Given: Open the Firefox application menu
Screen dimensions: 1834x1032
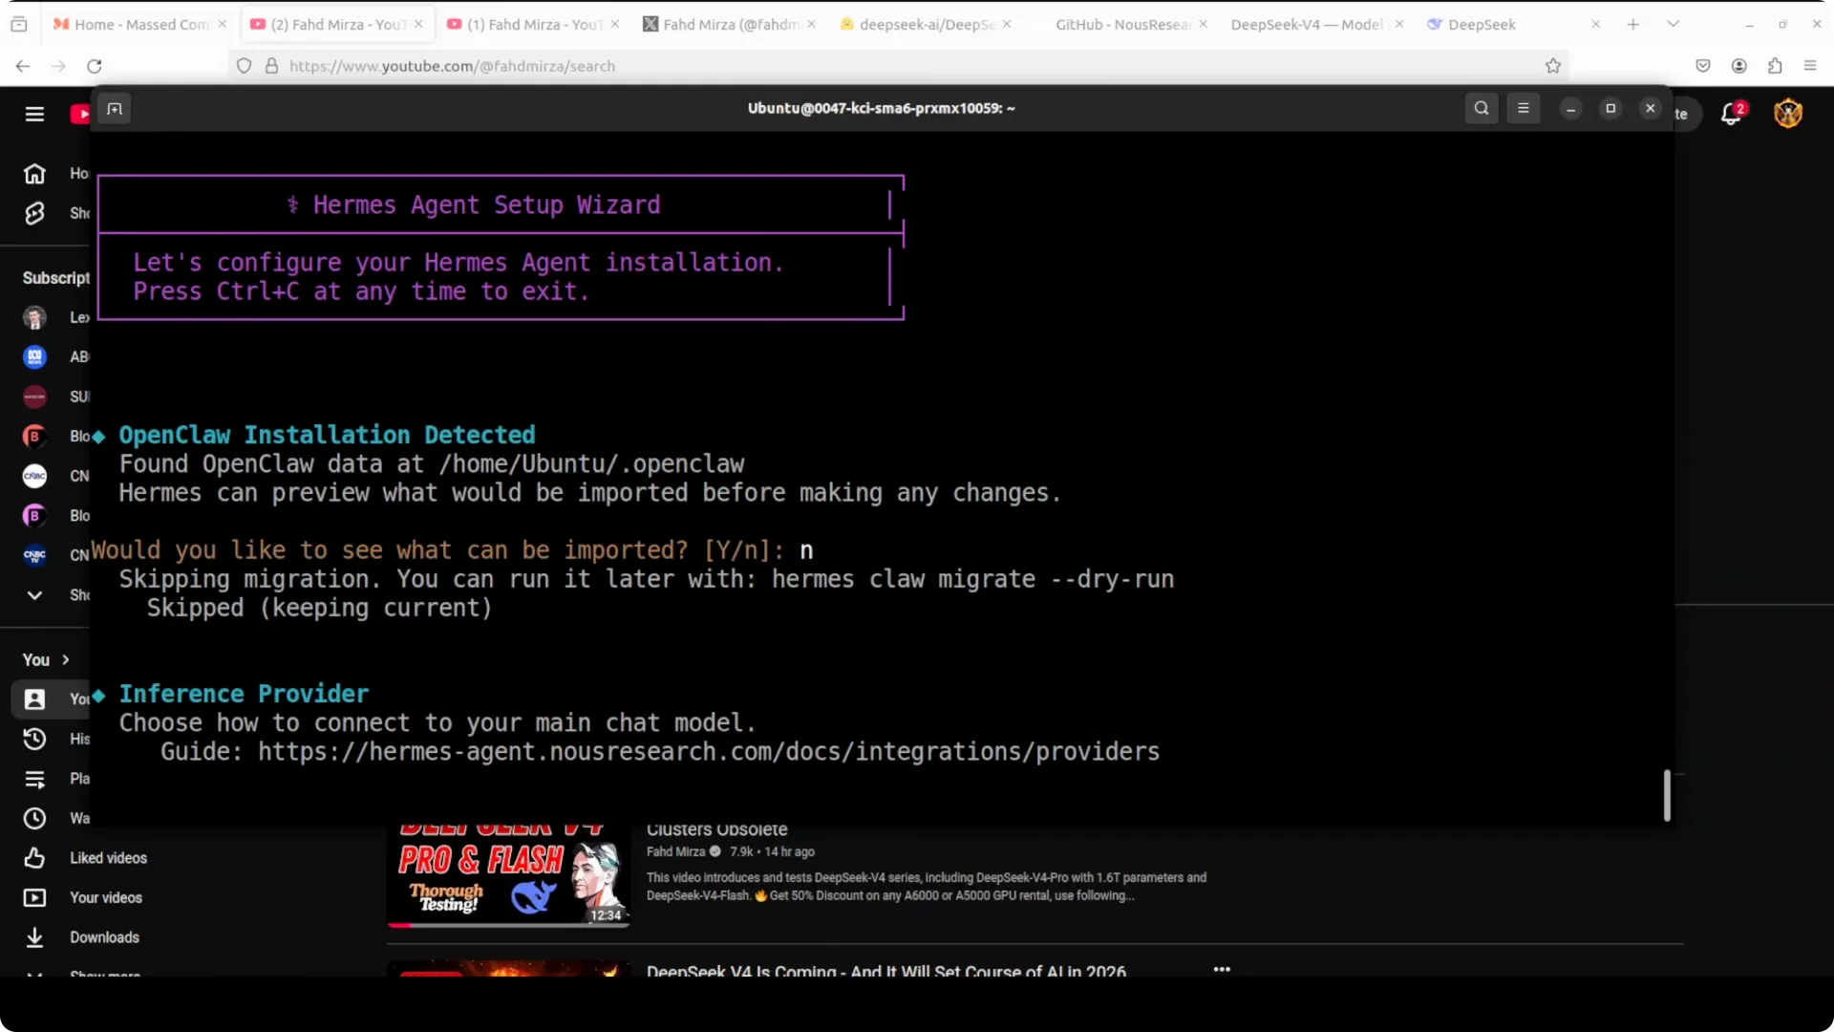Looking at the screenshot, I should tap(1810, 66).
